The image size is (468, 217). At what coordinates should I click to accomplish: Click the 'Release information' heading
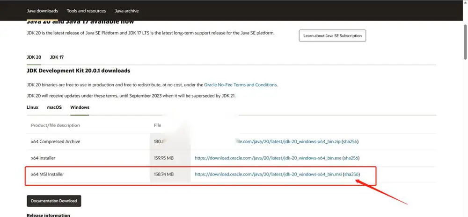(x=48, y=215)
